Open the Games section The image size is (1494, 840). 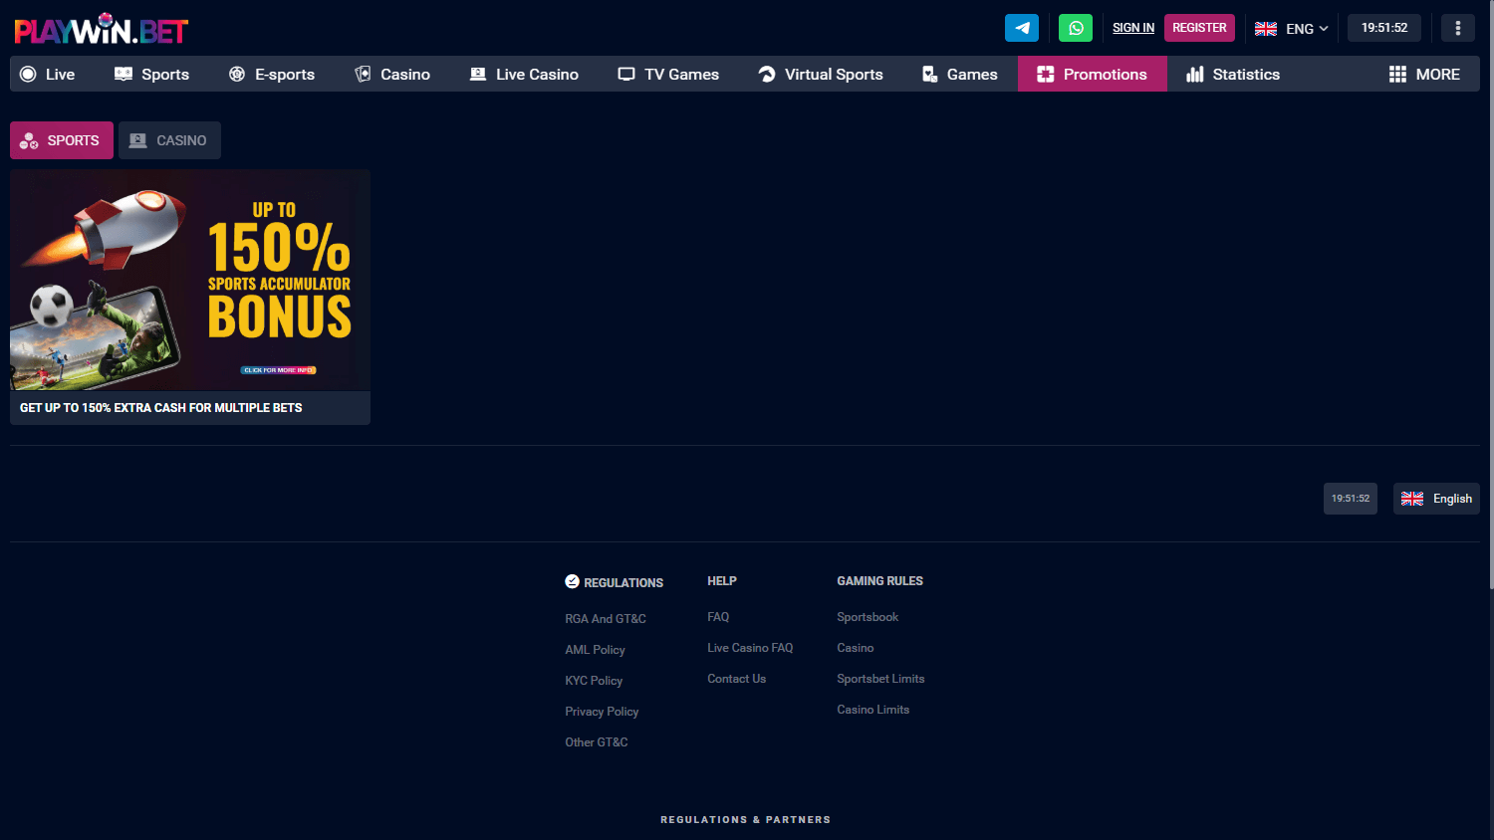point(959,74)
